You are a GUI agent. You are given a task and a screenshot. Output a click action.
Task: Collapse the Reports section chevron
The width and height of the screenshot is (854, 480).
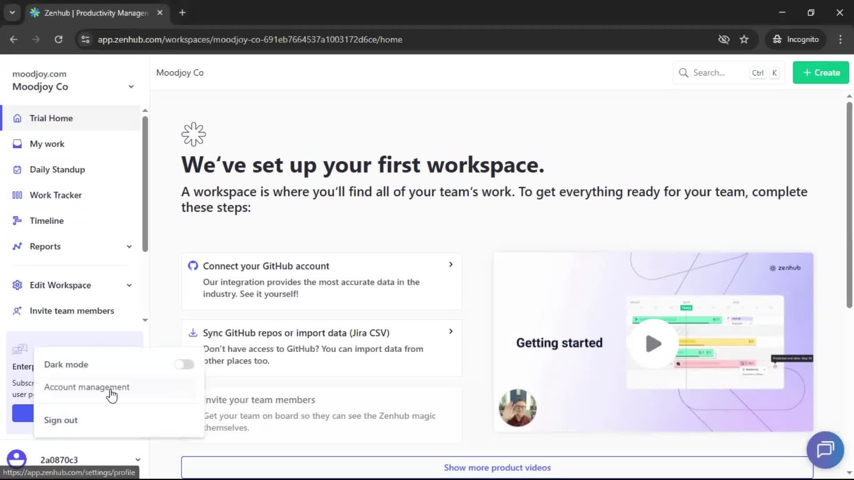129,246
